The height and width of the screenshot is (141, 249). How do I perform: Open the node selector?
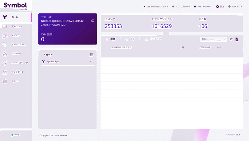point(16,135)
